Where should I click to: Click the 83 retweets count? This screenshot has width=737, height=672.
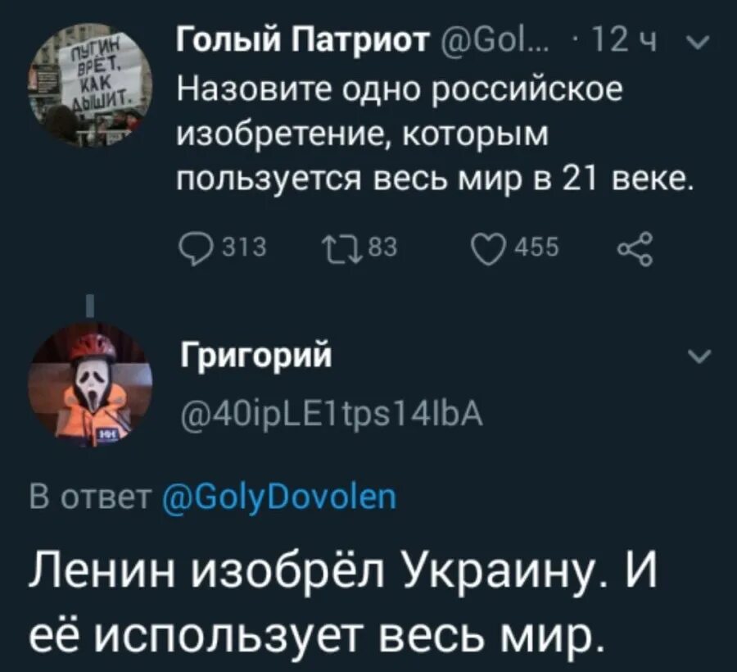tap(382, 247)
